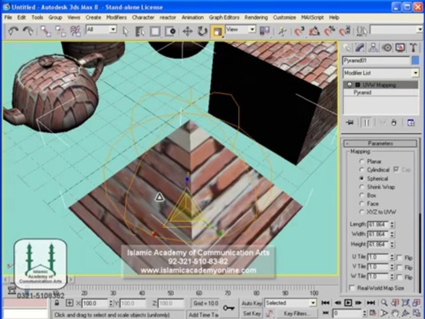Activate the Select and Move tool
The height and width of the screenshot is (319, 425).
[188, 31]
